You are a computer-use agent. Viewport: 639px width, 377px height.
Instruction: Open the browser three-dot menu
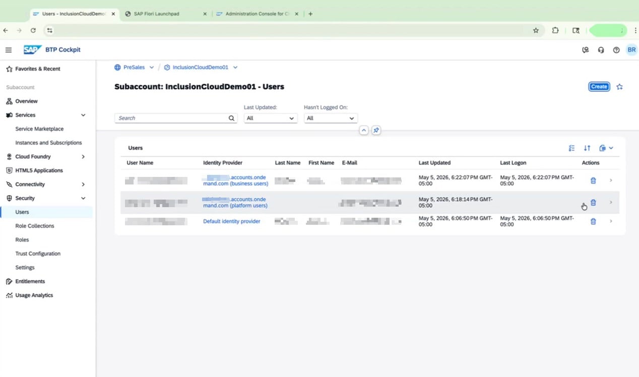(635, 30)
